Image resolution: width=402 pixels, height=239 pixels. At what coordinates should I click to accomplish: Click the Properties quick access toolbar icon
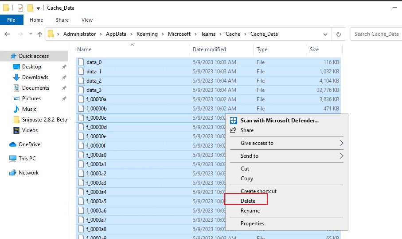[x=20, y=8]
